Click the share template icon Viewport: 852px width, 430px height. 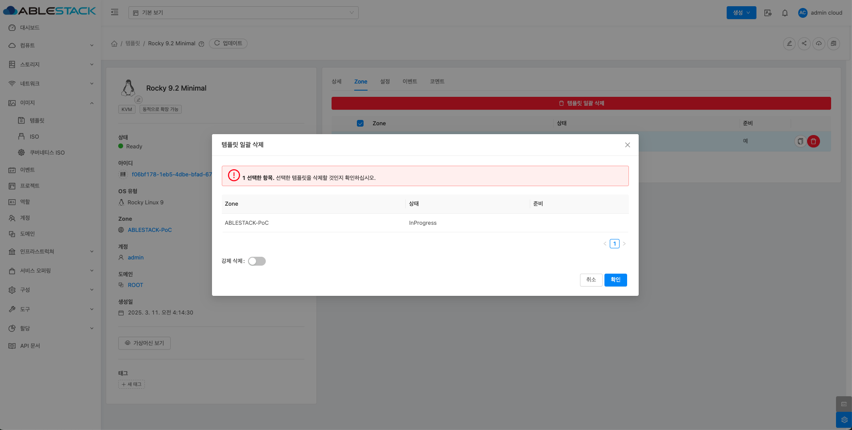tap(804, 44)
